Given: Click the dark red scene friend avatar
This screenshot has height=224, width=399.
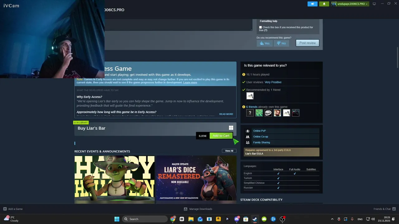Looking at the screenshot, I should point(296,113).
